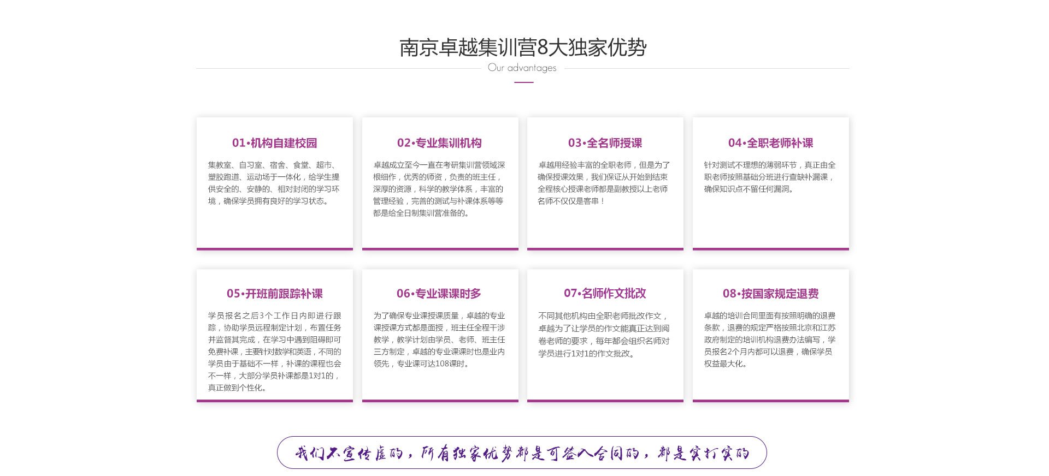This screenshot has height=476, width=1049.
Task: Click the paragraph starting 为了确保专业课授课质量
Action: click(439, 340)
